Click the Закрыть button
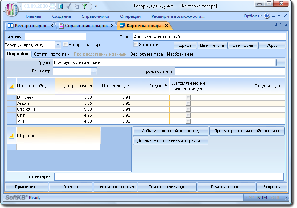This screenshot has height=208, width=297. pyautogui.click(x=271, y=187)
